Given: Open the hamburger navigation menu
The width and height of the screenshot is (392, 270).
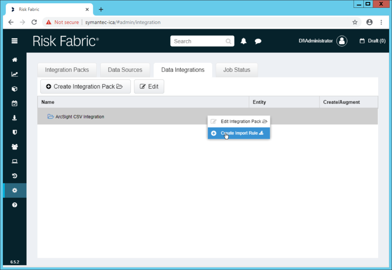Looking at the screenshot, I should pyautogui.click(x=15, y=41).
